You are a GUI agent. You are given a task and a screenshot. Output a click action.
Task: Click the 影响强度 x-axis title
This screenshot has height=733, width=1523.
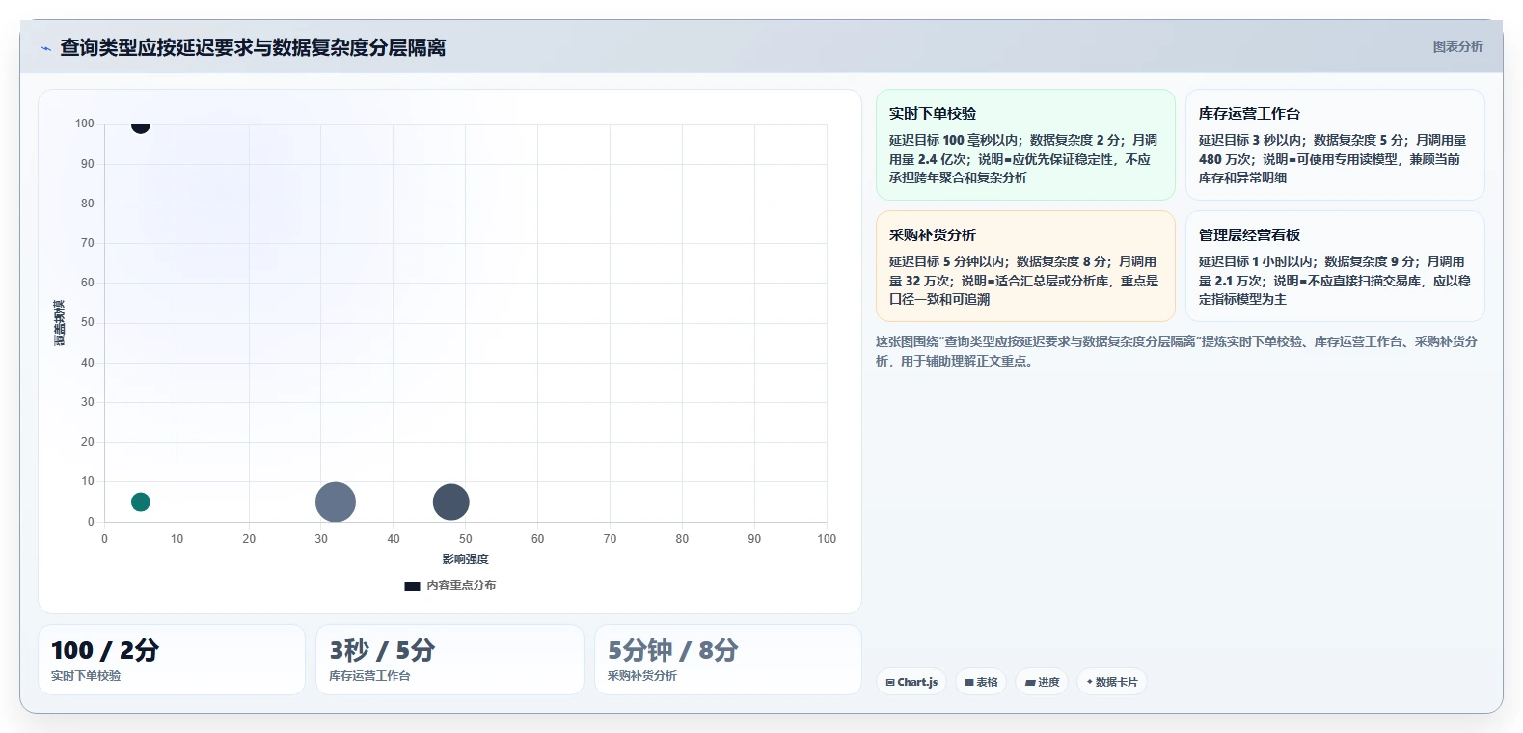point(466,559)
